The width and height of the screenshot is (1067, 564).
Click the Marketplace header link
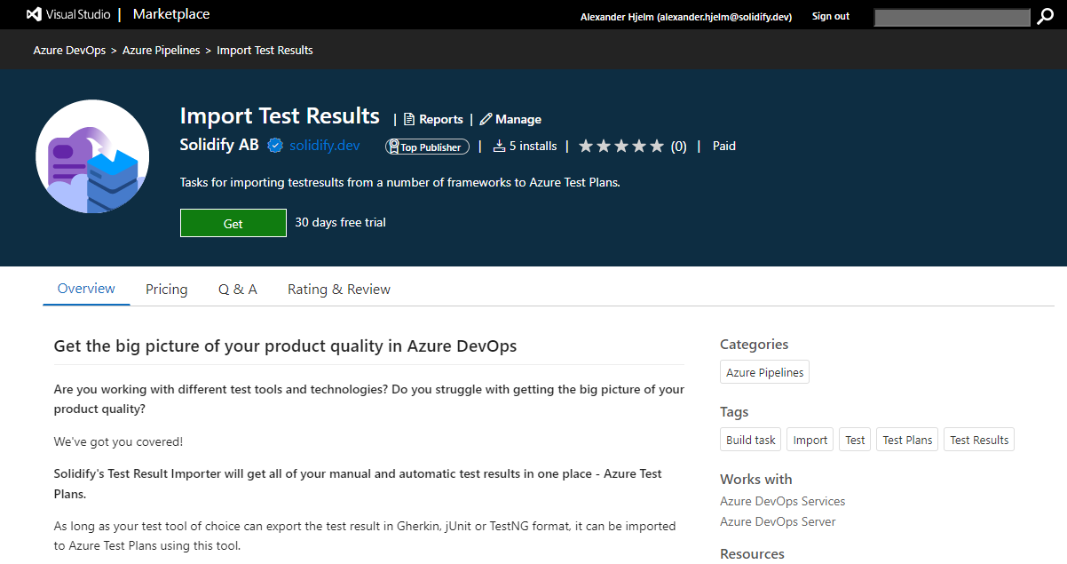171,14
